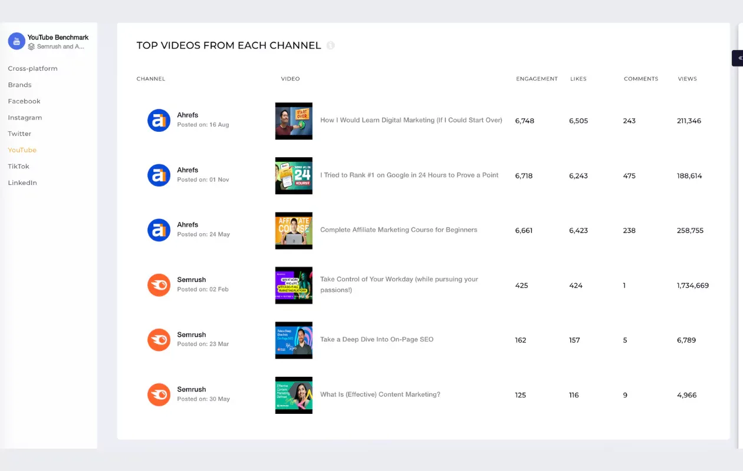Click likes value 116
Viewport: 743px width, 471px height.
click(574, 394)
